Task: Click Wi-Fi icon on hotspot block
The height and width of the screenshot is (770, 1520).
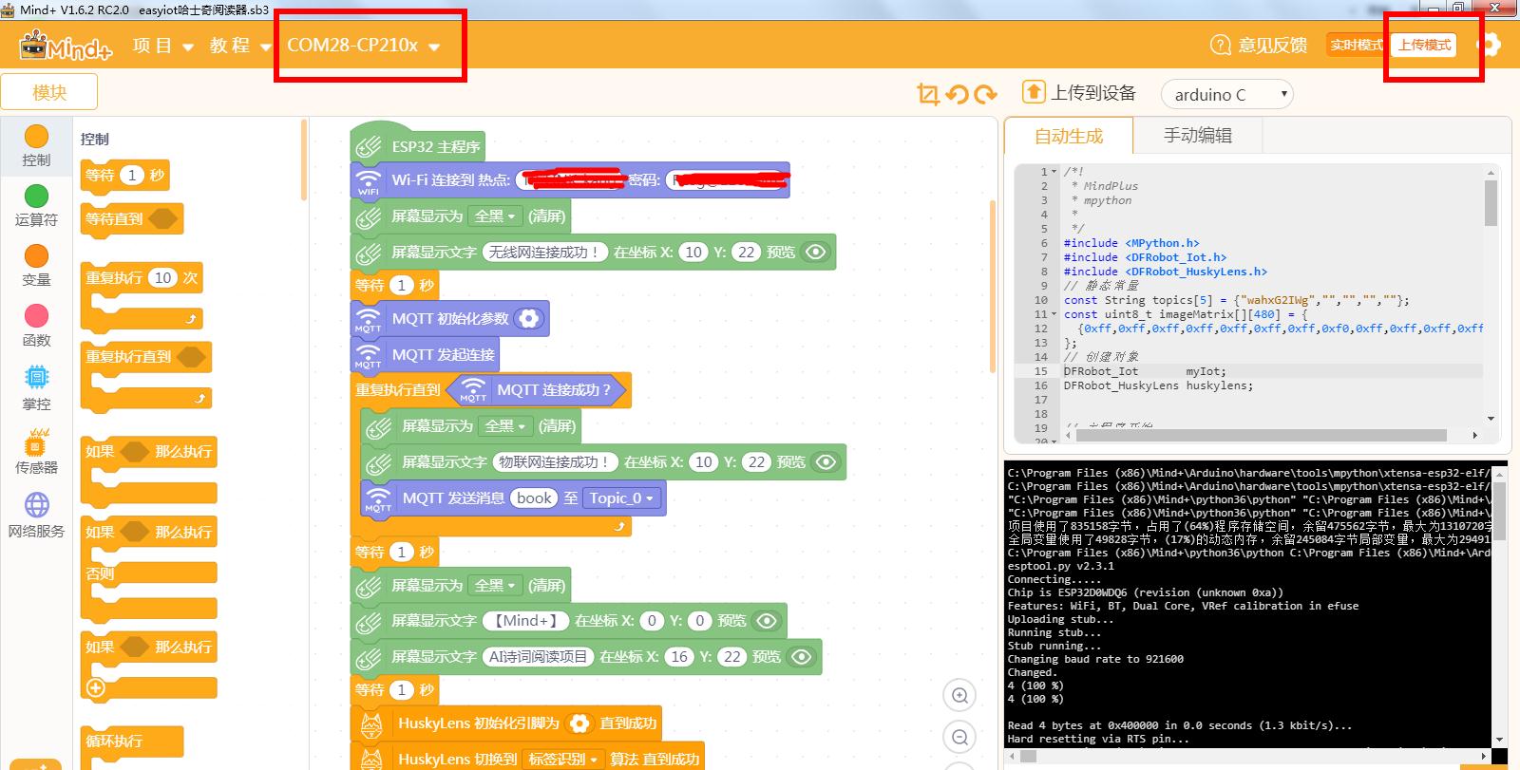Action: pos(368,180)
